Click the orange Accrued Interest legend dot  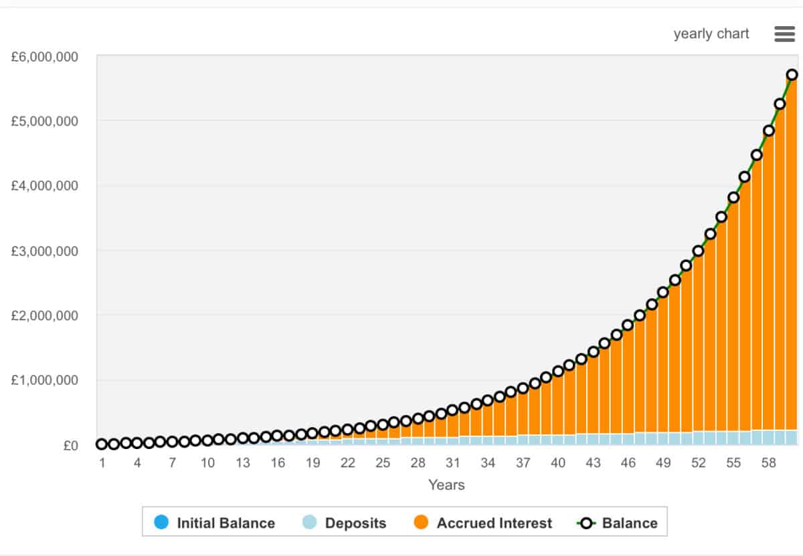pos(421,523)
